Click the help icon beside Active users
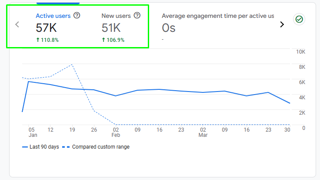 (x=77, y=16)
